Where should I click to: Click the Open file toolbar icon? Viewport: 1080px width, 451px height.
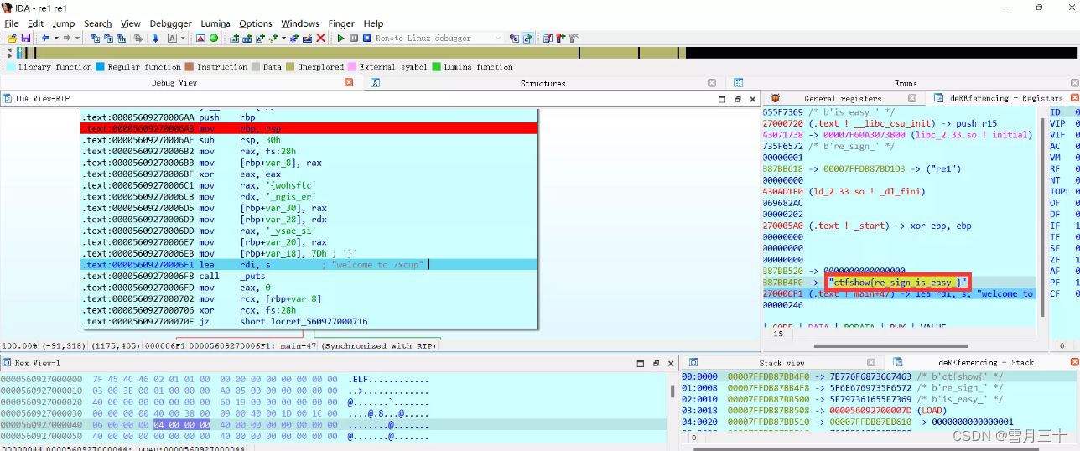13,39
